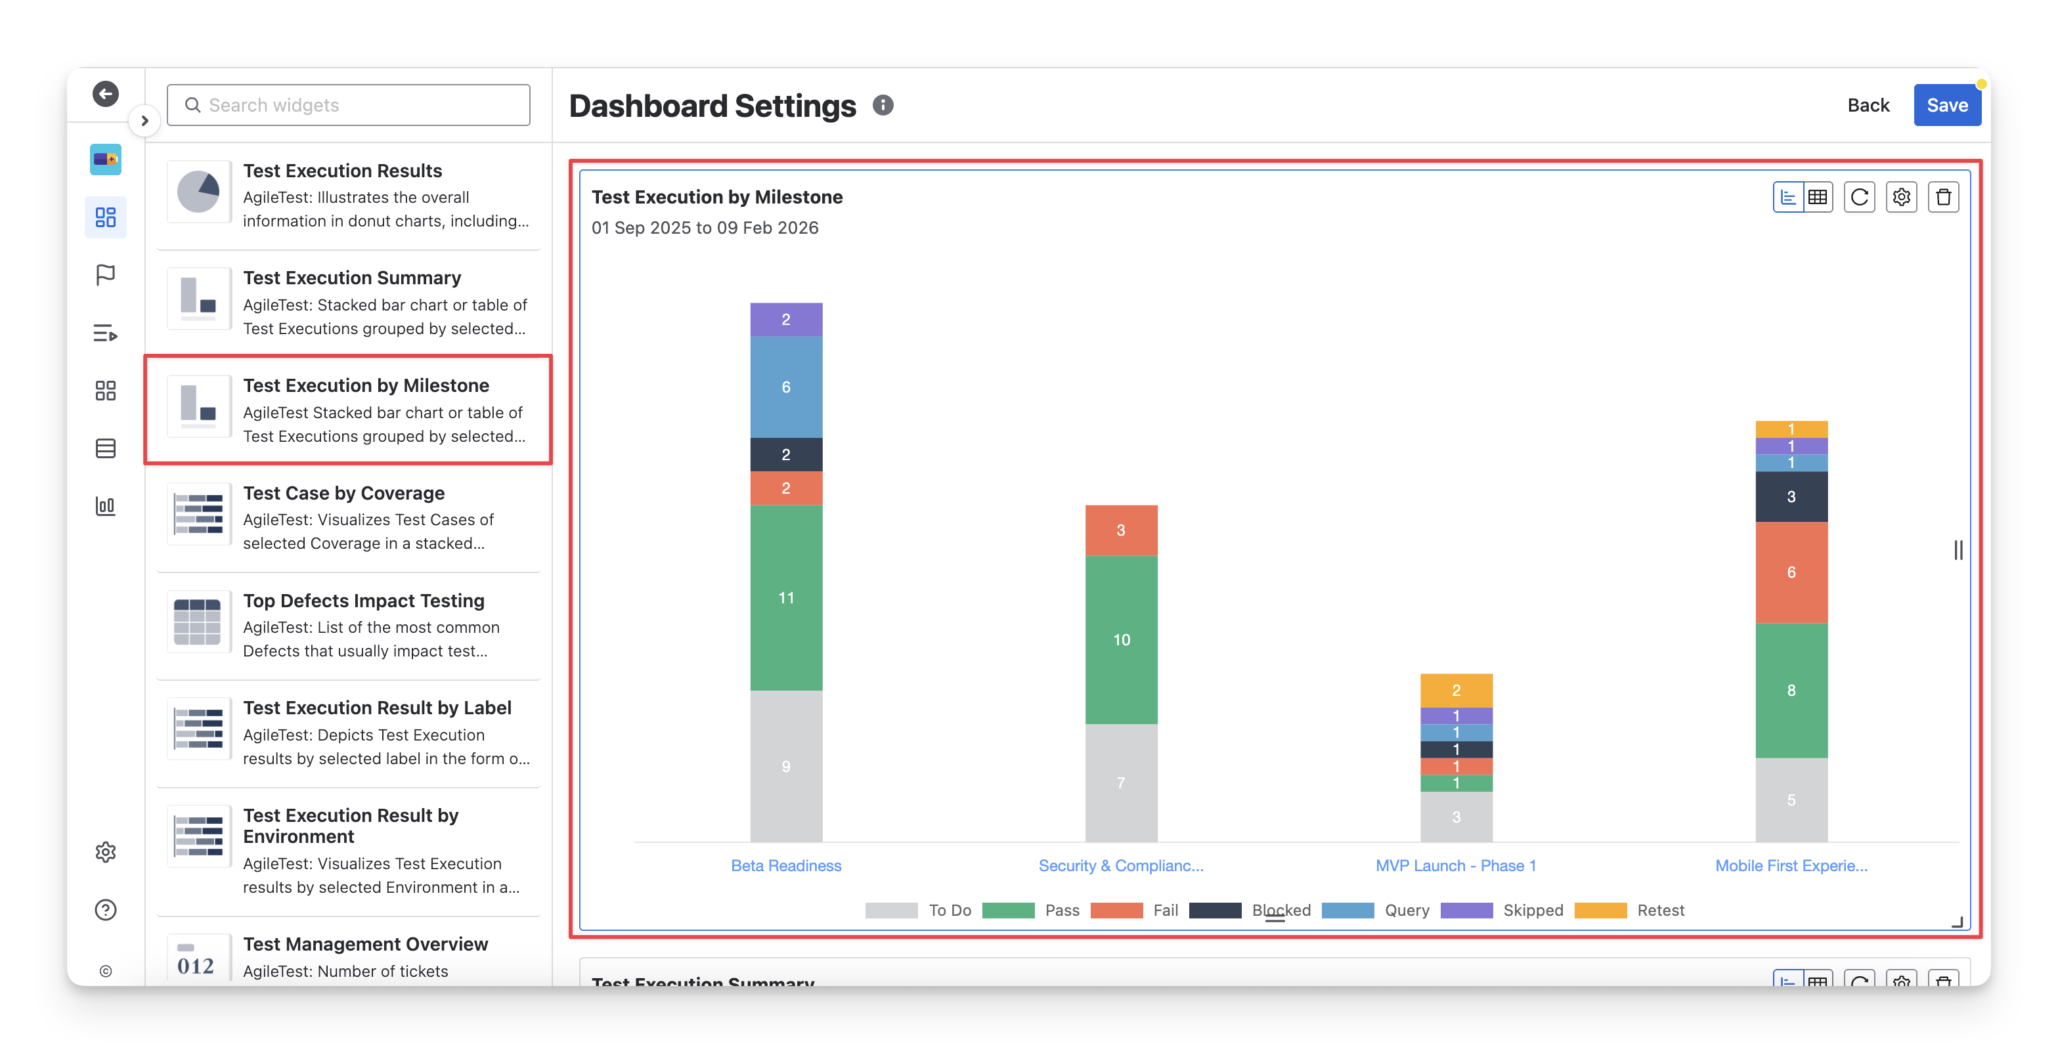The width and height of the screenshot is (2058, 1053).
Task: Open the bar chart reports sidebar icon
Action: point(106,505)
